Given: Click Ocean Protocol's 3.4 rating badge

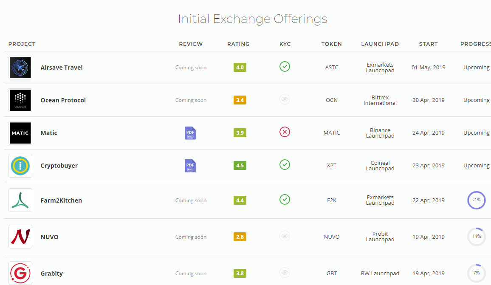Looking at the screenshot, I should coord(240,100).
